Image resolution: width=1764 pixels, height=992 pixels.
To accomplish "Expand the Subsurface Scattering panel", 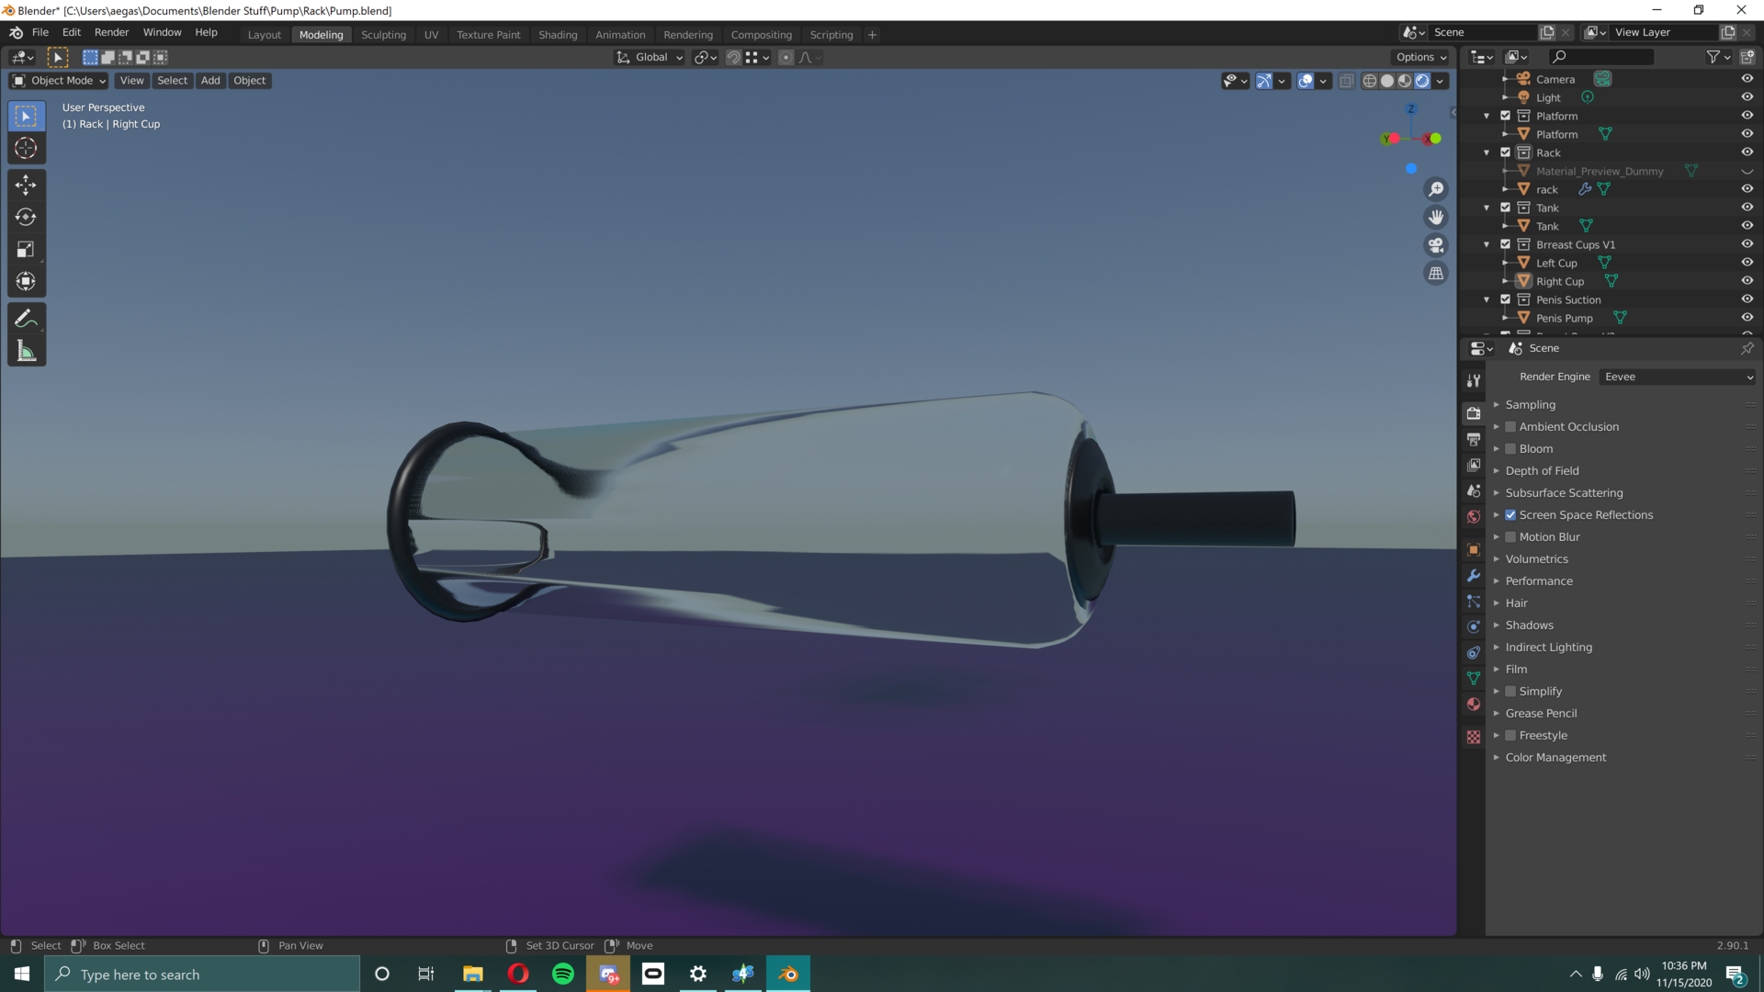I will (x=1564, y=493).
